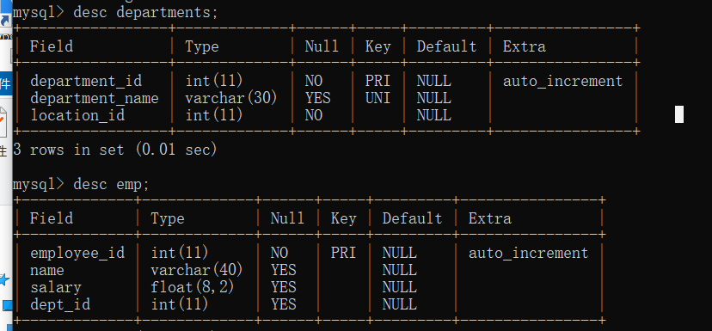Click the 'desc departments;' command text
The height and width of the screenshot is (331, 712).
[x=145, y=12]
